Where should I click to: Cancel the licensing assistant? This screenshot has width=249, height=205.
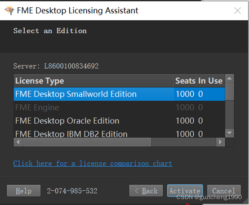coord(224,191)
